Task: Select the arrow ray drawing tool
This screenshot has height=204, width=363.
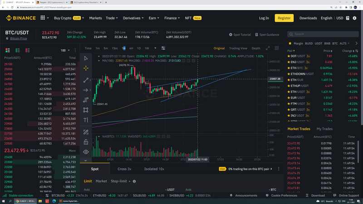Action: point(86,90)
